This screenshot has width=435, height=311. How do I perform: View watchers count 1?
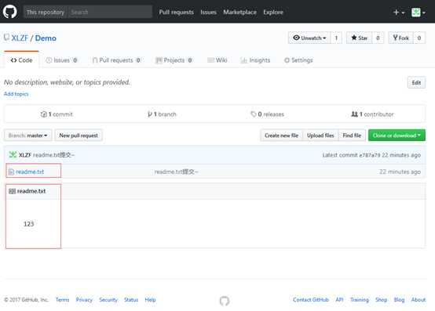pyautogui.click(x=336, y=38)
